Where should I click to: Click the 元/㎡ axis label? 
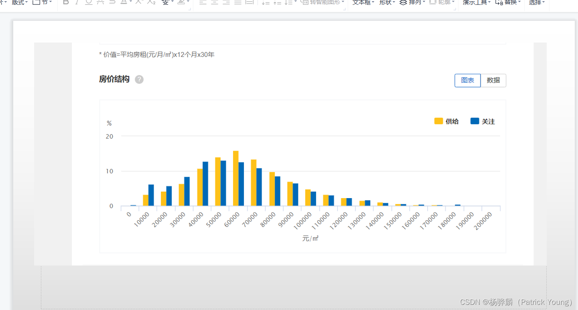tap(310, 239)
